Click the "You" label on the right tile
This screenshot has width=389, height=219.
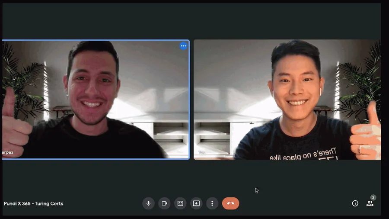tap(201, 152)
